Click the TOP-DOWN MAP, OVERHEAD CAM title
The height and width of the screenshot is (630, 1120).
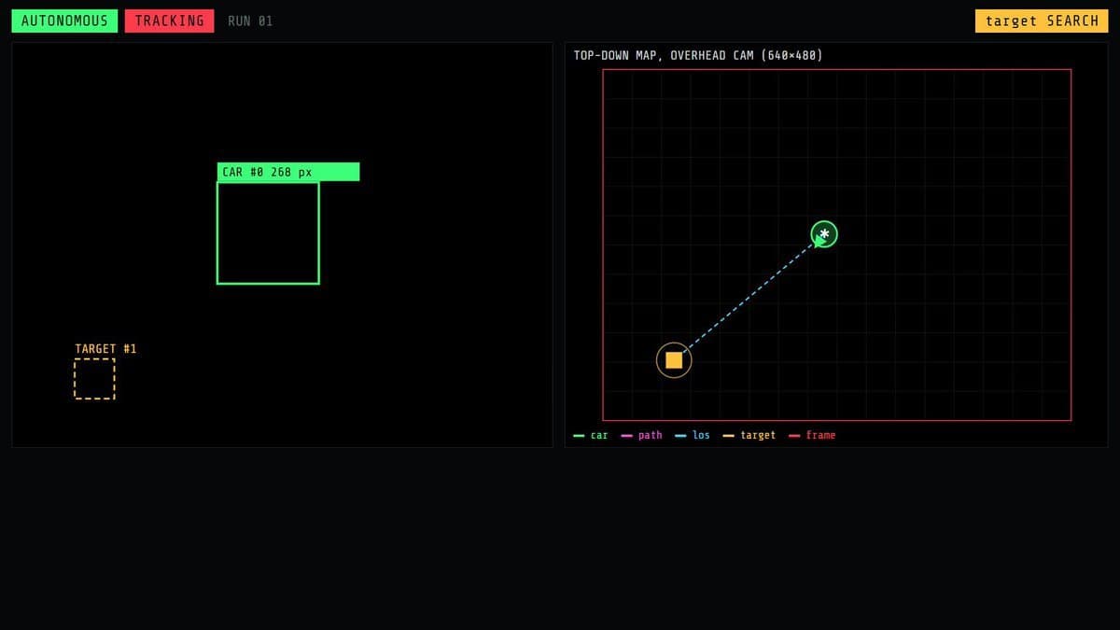click(698, 55)
